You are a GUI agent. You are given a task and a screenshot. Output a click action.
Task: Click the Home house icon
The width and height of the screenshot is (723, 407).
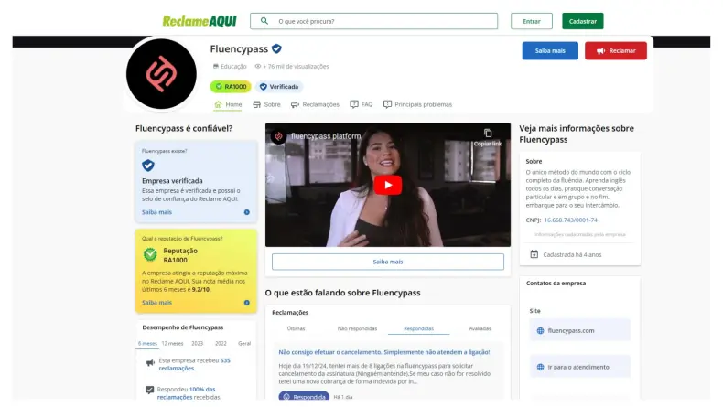[x=218, y=104]
